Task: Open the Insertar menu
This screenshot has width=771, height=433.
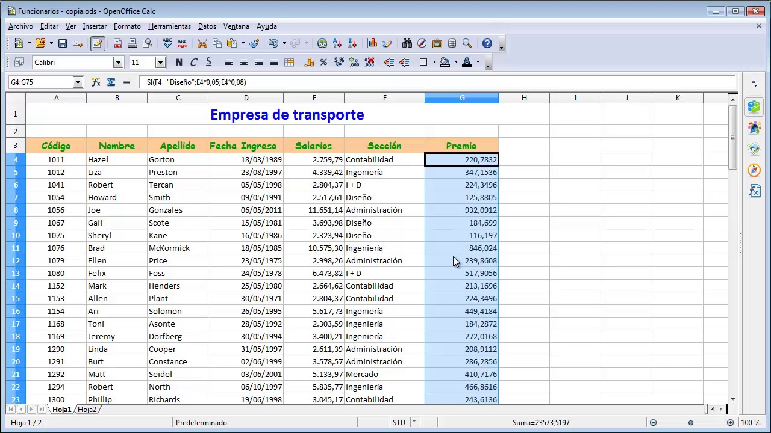Action: [95, 26]
